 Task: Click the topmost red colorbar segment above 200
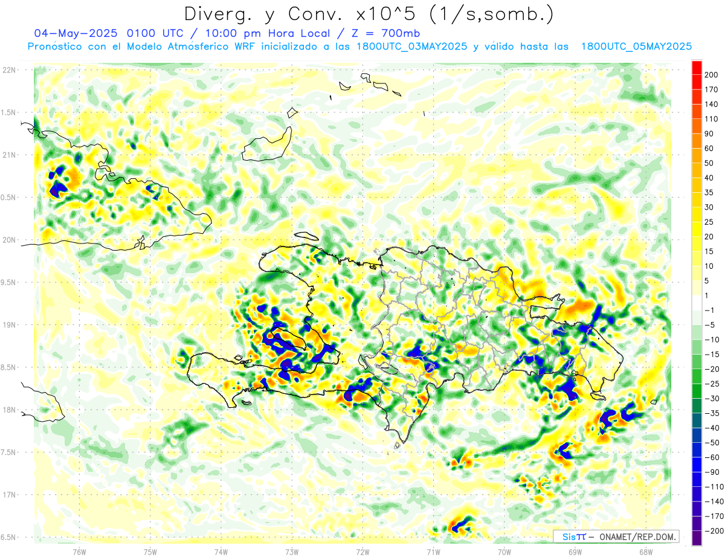click(697, 67)
